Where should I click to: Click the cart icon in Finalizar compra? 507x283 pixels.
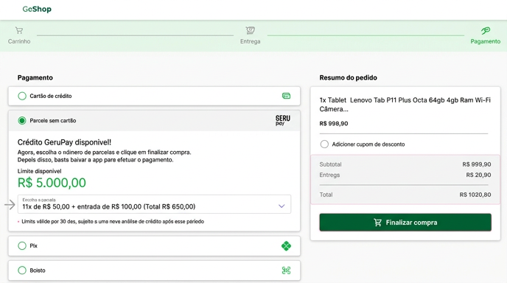[377, 223]
